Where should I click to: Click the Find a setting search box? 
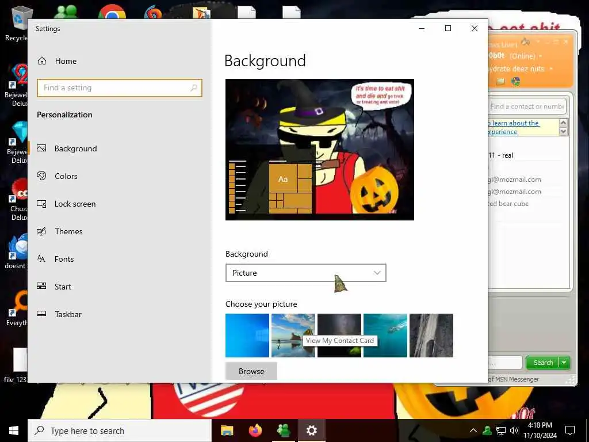[x=120, y=88]
